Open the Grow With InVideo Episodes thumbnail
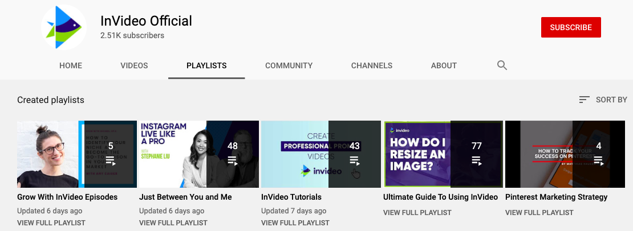This screenshot has width=633, height=231. point(48,154)
